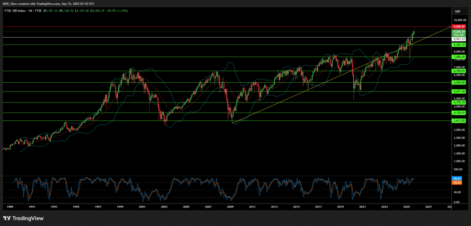Select the 6,784.01 price level label
This screenshot has width=471, height=226.
pyautogui.click(x=460, y=71)
